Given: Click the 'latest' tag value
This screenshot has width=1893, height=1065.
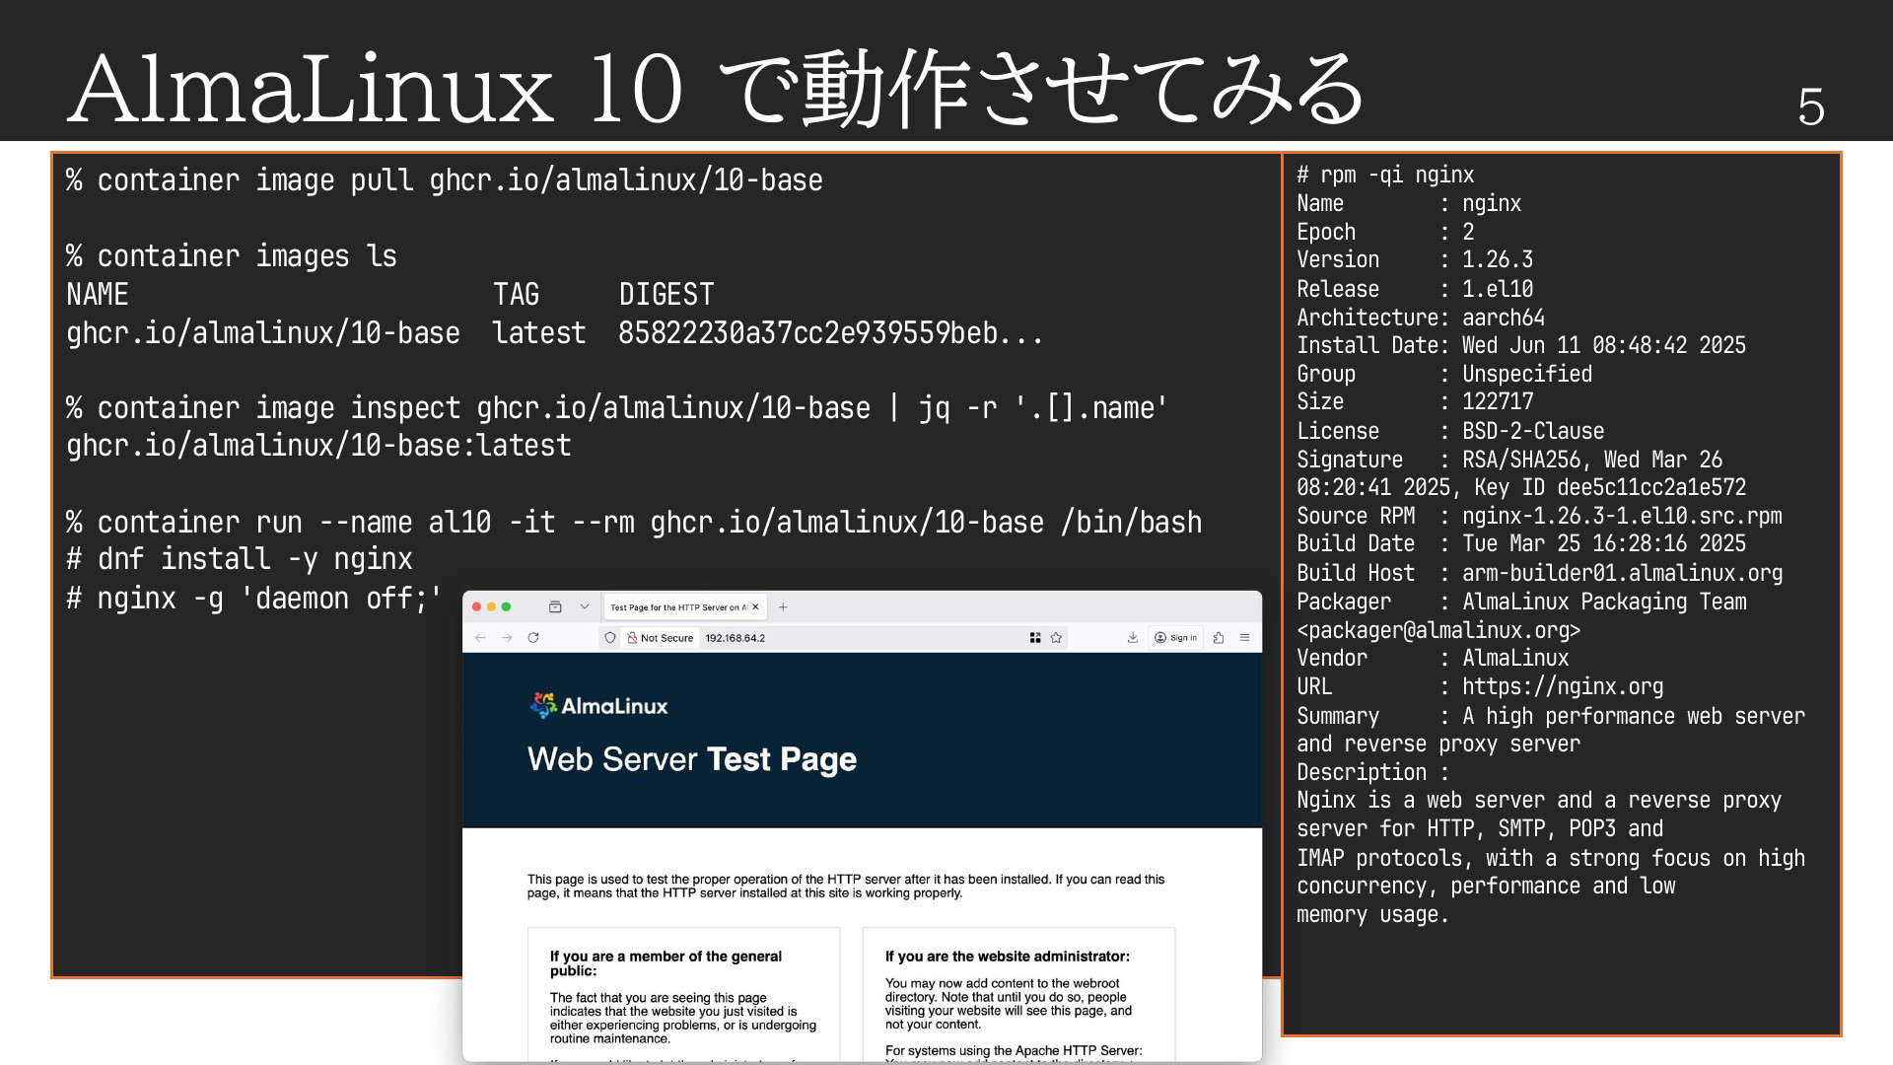Looking at the screenshot, I should (539, 333).
